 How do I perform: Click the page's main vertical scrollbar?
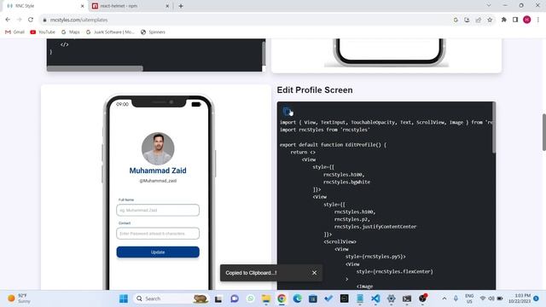pos(543,132)
